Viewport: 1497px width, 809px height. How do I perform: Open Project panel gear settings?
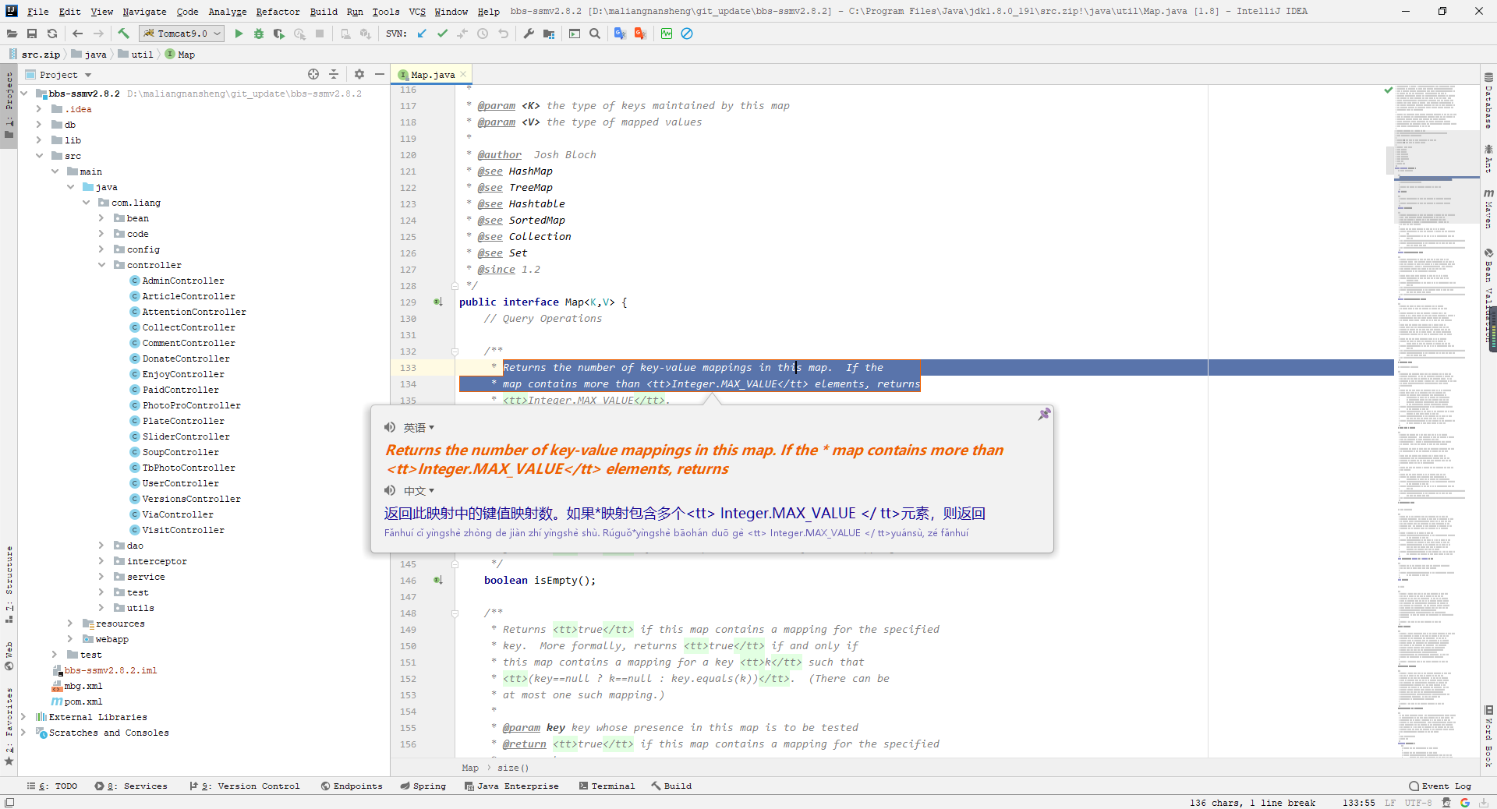point(359,74)
